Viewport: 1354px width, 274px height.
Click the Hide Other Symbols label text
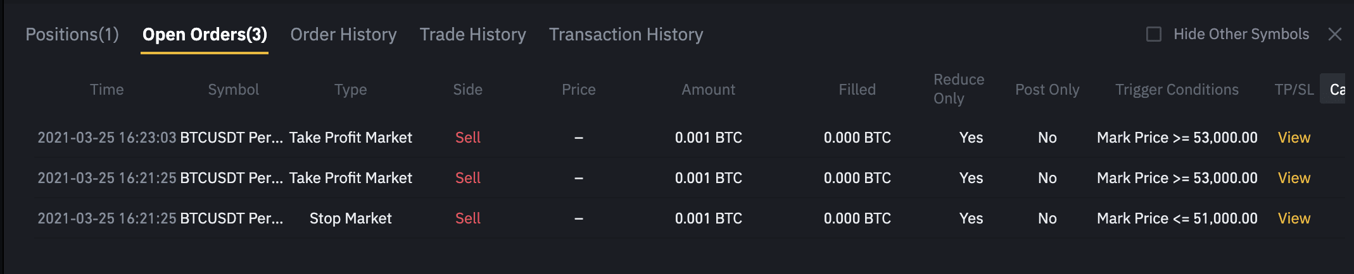[x=1241, y=34]
